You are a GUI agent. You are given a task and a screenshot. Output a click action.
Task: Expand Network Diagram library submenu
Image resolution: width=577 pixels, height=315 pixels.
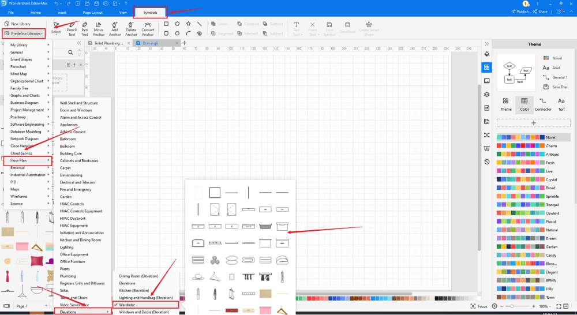click(28, 138)
